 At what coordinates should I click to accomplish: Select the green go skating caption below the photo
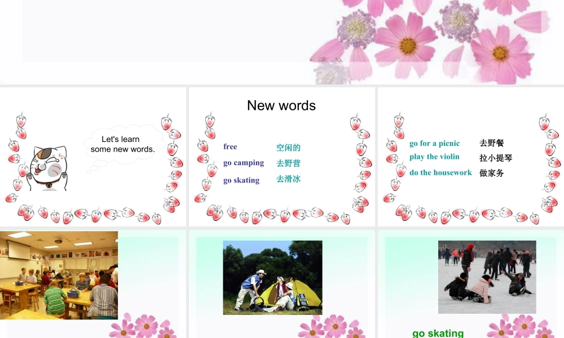pyautogui.click(x=439, y=333)
